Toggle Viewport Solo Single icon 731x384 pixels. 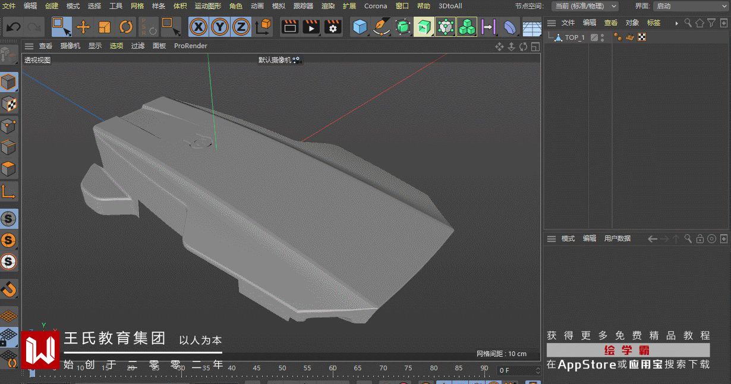[x=8, y=240]
